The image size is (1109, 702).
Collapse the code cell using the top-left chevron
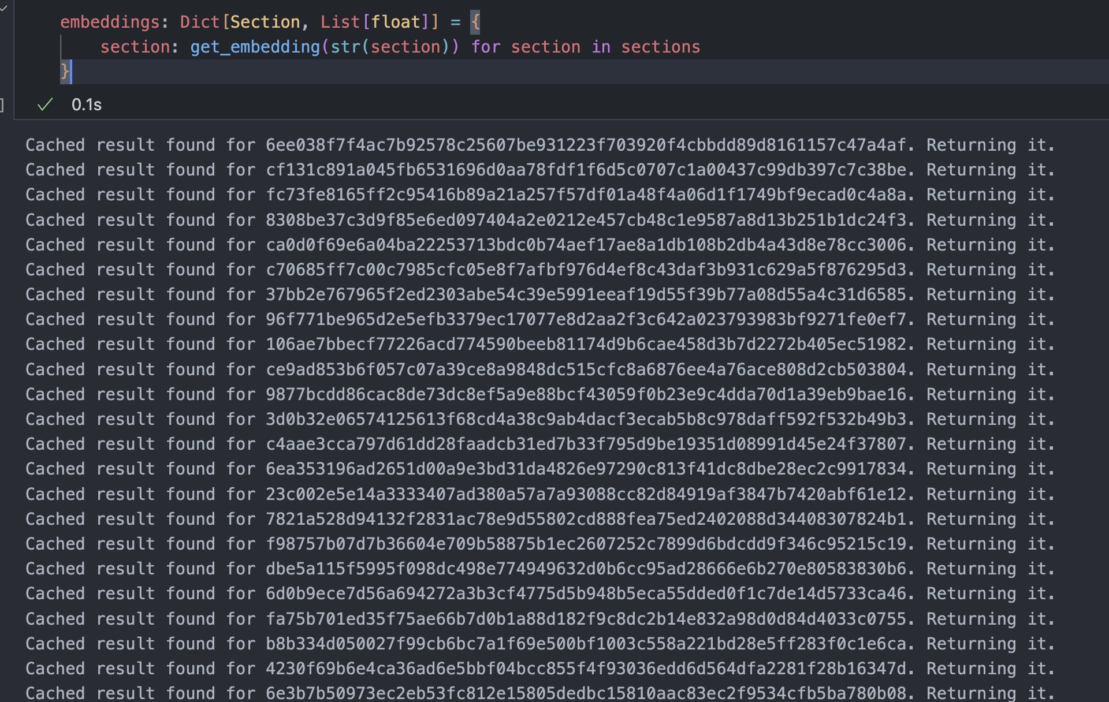pyautogui.click(x=3, y=8)
